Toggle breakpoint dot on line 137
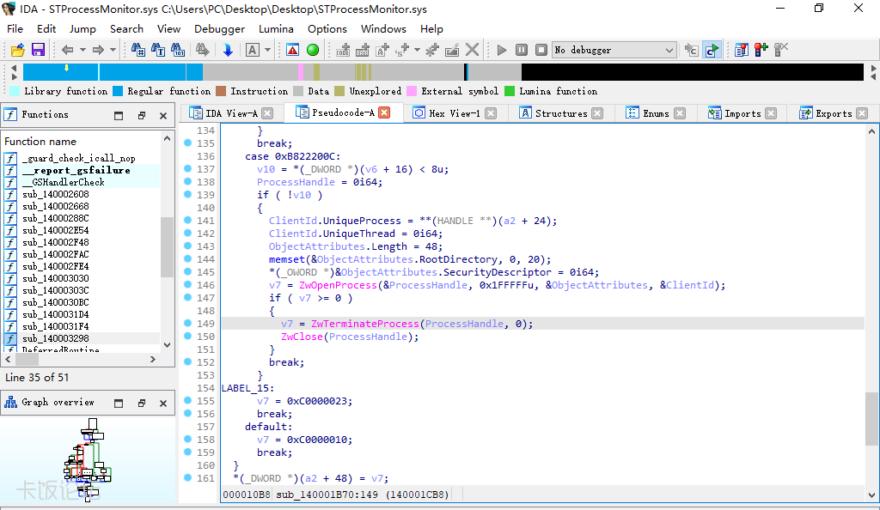880x510 pixels. click(x=188, y=169)
